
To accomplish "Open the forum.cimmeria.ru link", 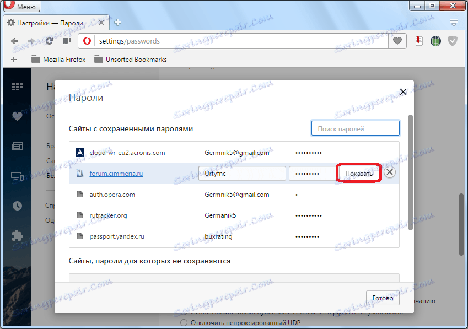I will (x=116, y=173).
